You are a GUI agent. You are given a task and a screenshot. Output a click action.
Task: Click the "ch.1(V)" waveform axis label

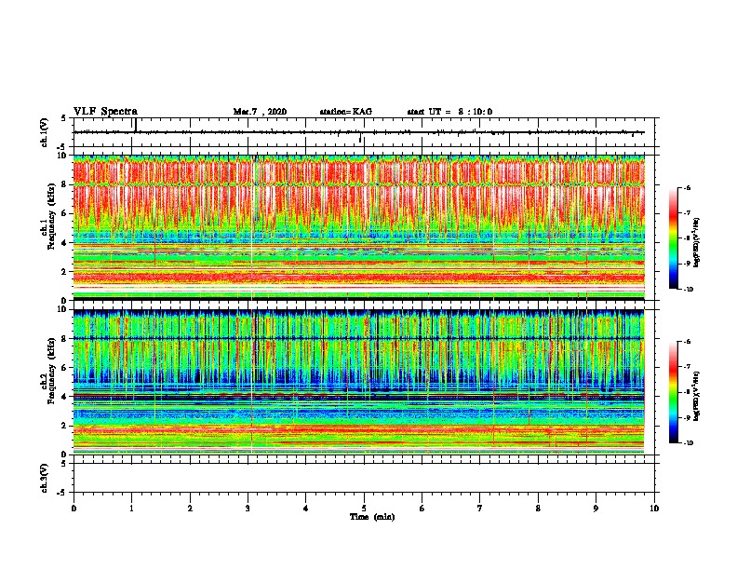[45, 132]
